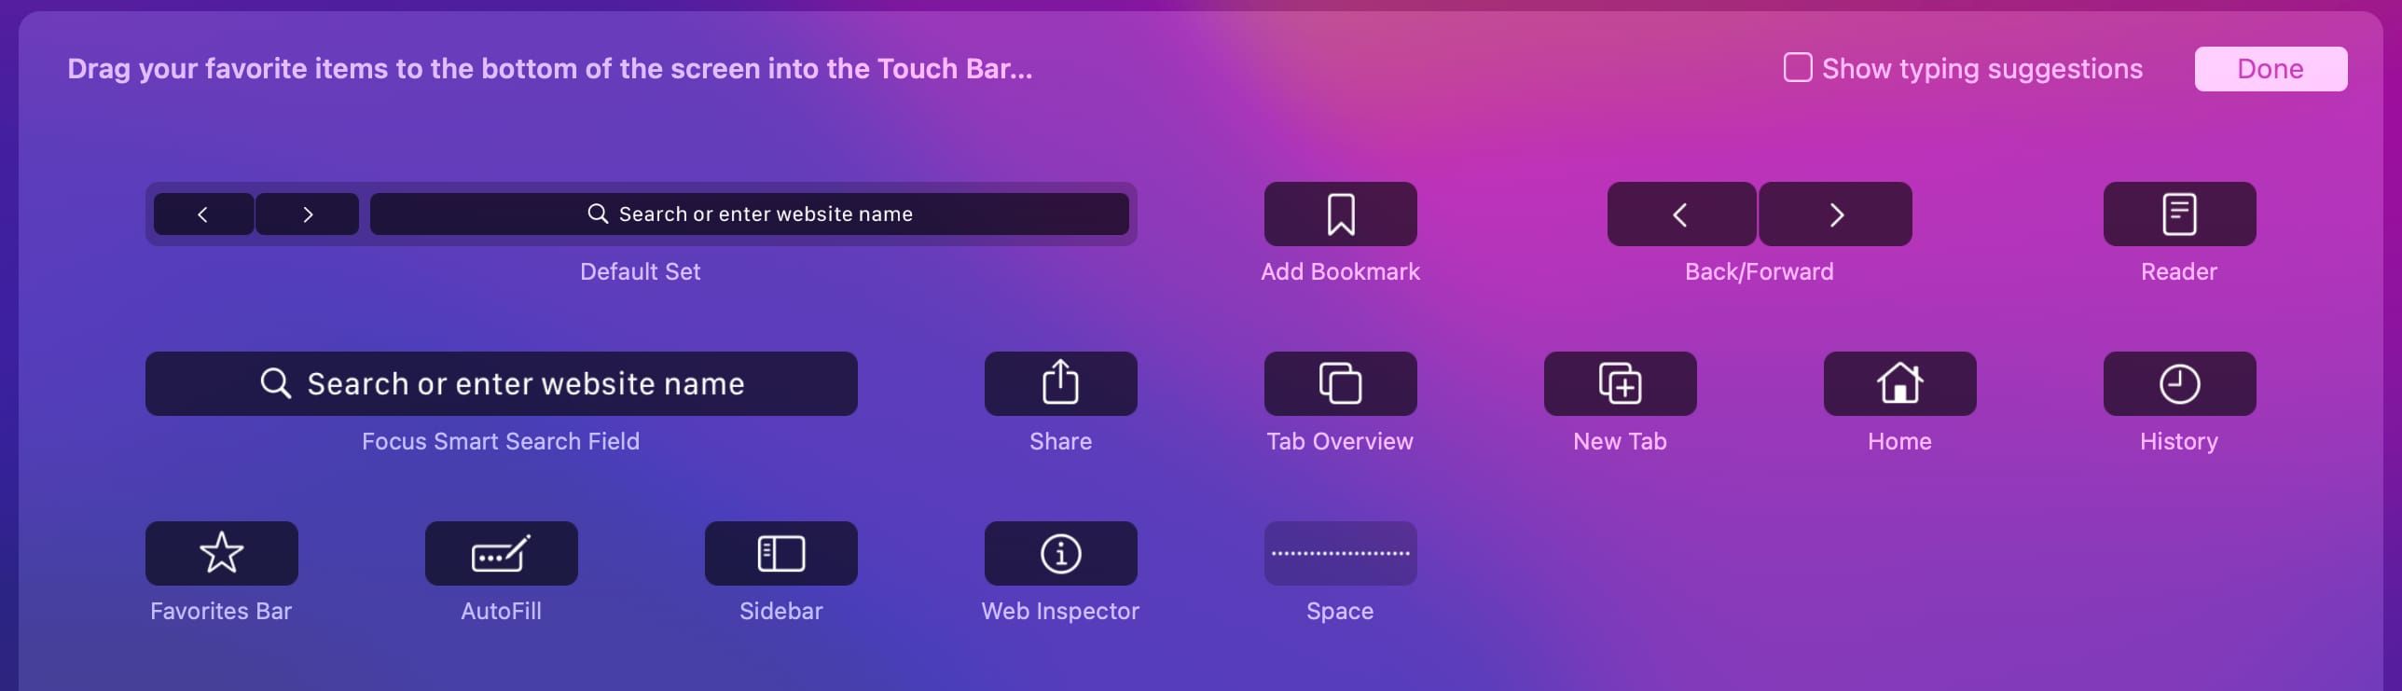This screenshot has height=691, width=2402.
Task: Click the back arrow in Default Set
Action: pos(203,214)
